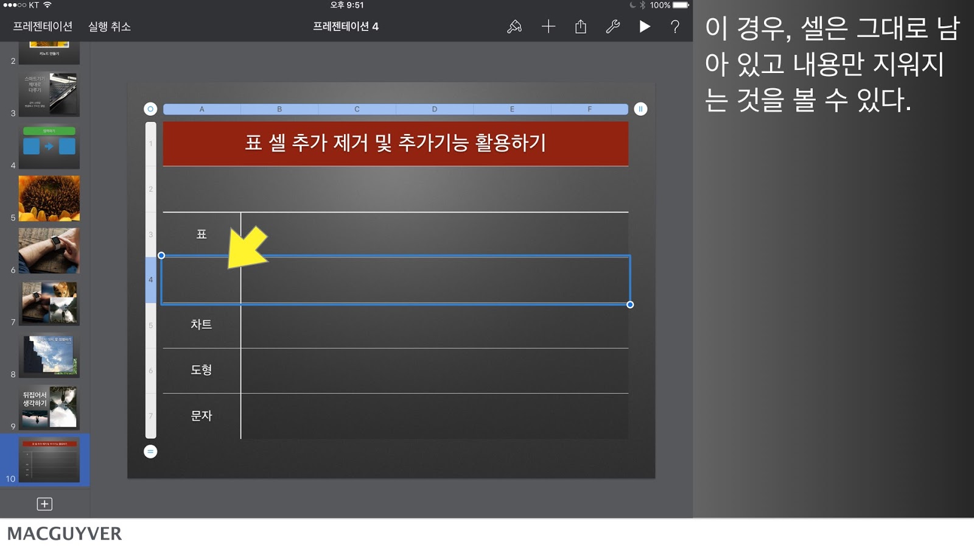The width and height of the screenshot is (974, 548).
Task: Select row 2 header
Action: [x=151, y=189]
